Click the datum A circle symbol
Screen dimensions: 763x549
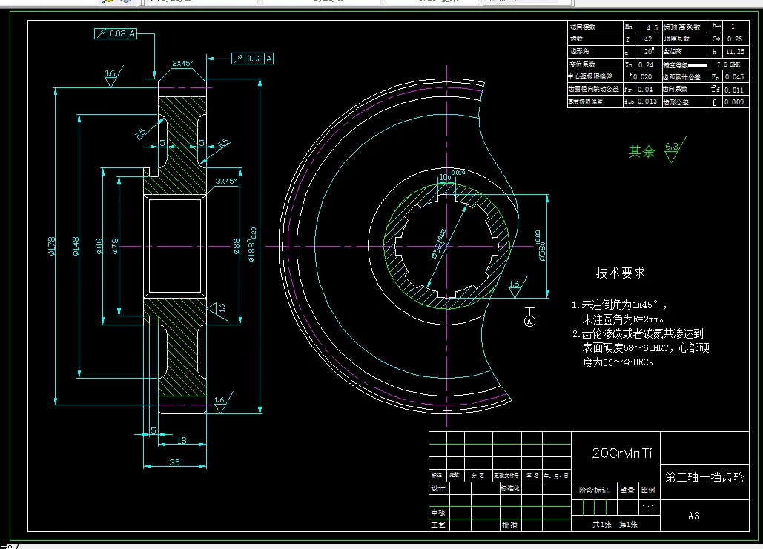(530, 321)
